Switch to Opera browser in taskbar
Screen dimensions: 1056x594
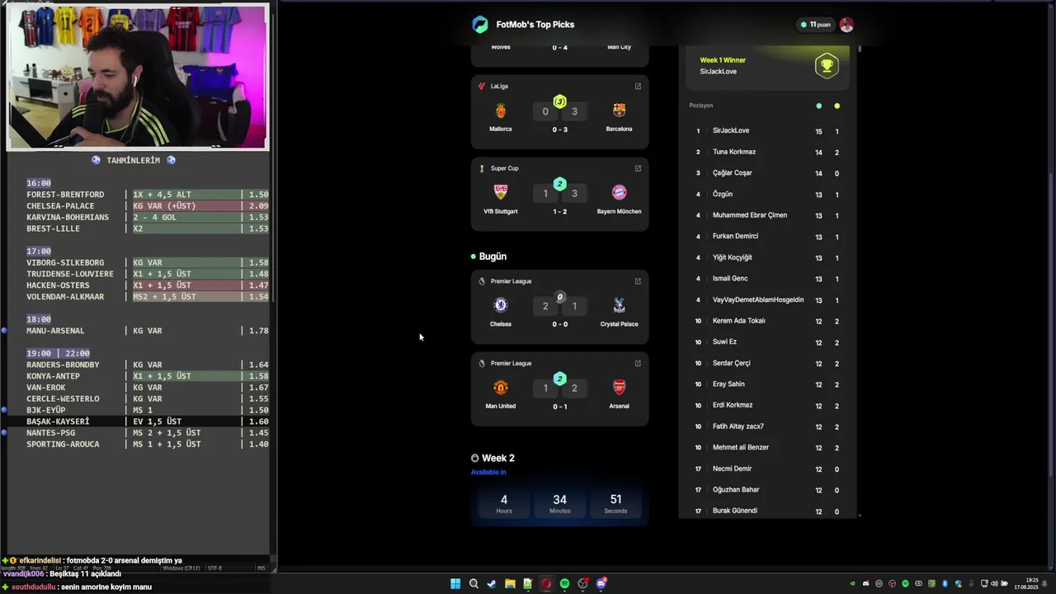(546, 583)
